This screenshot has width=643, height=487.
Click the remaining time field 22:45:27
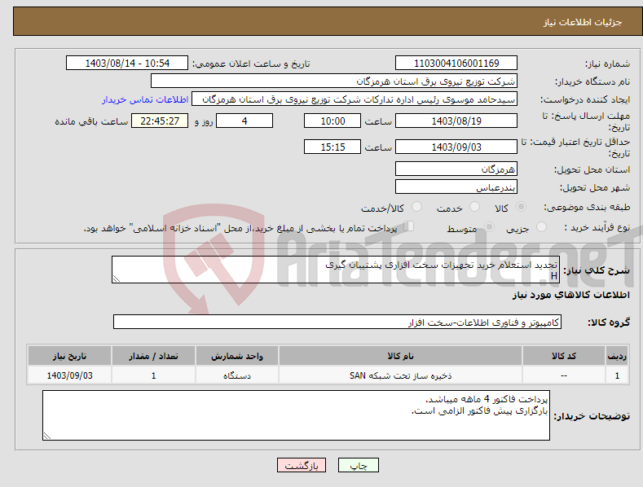[x=160, y=121]
